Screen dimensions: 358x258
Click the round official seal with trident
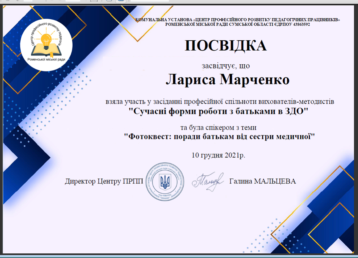click(x=165, y=182)
